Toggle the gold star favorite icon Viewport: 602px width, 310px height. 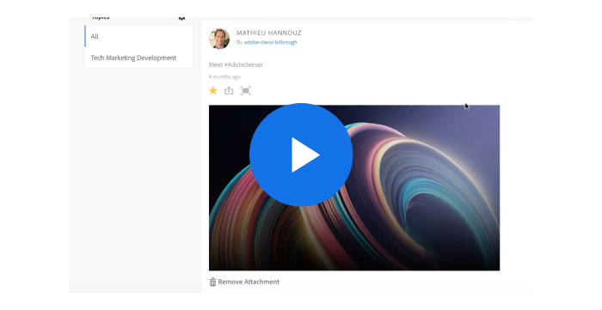213,90
